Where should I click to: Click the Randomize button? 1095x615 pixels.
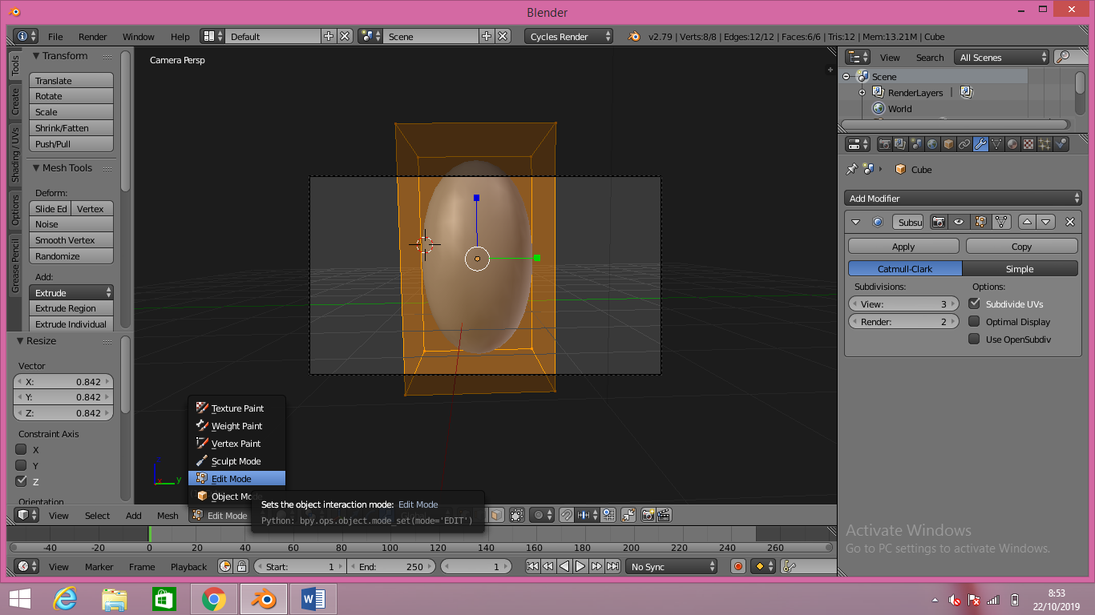click(x=71, y=256)
